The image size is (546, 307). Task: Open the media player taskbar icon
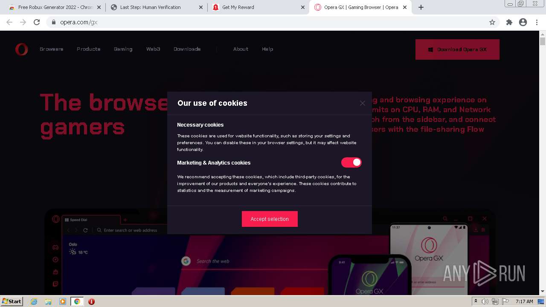[x=63, y=301]
